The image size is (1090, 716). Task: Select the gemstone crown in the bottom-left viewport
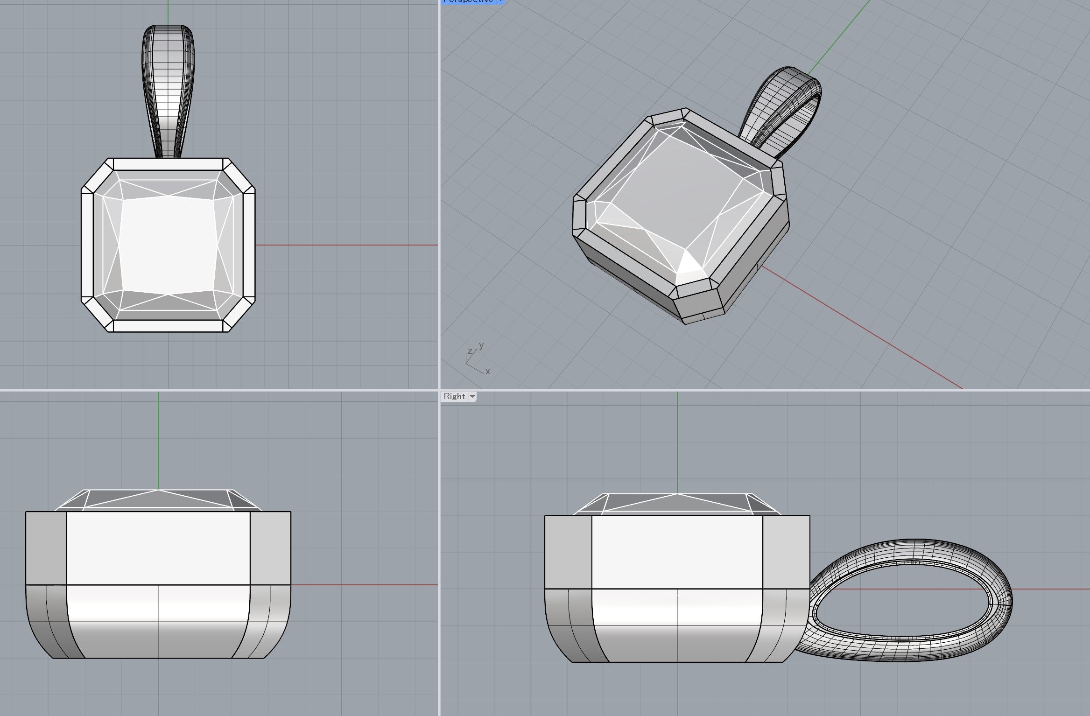point(158,500)
